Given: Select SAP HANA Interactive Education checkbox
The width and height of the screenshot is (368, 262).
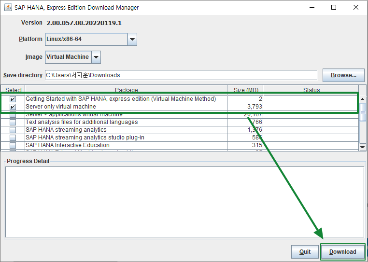Looking at the screenshot, I should (13, 145).
